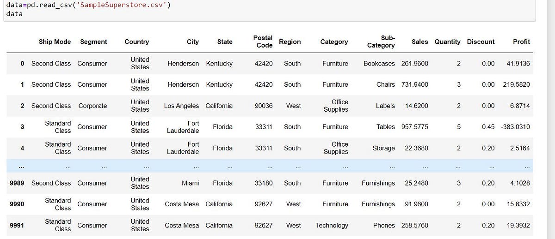Screen dimensions: 555x239
Task: Click the Storage sub-category cell
Action: pos(384,148)
